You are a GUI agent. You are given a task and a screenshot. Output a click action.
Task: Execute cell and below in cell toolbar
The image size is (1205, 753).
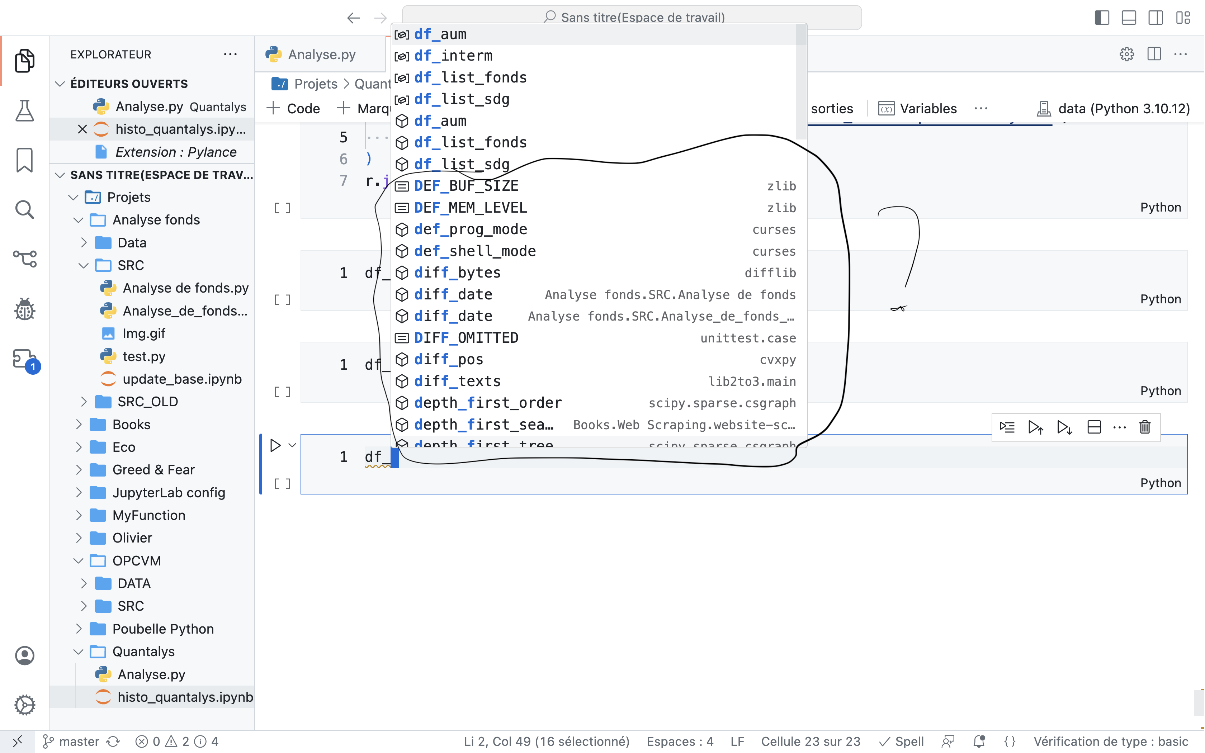pyautogui.click(x=1064, y=427)
